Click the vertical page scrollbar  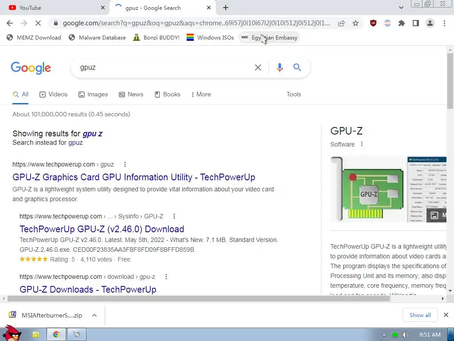click(450, 81)
